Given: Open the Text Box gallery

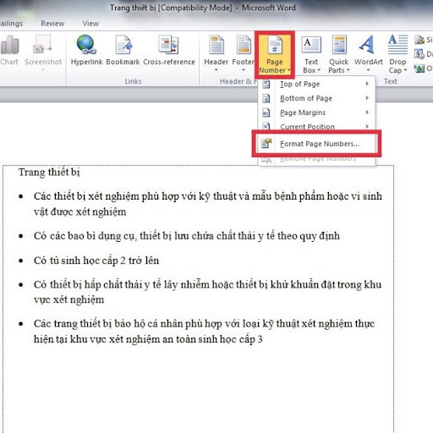Looking at the screenshot, I should 311,54.
